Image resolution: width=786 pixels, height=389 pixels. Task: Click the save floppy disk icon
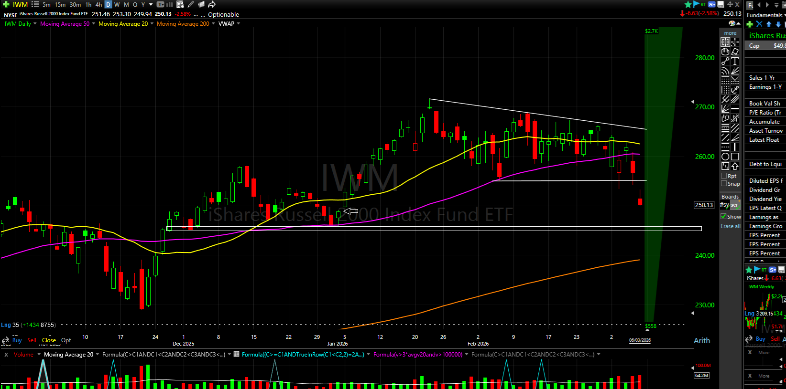720,4
